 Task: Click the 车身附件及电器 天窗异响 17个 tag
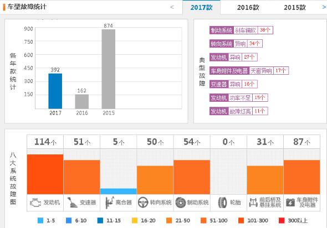point(249,71)
